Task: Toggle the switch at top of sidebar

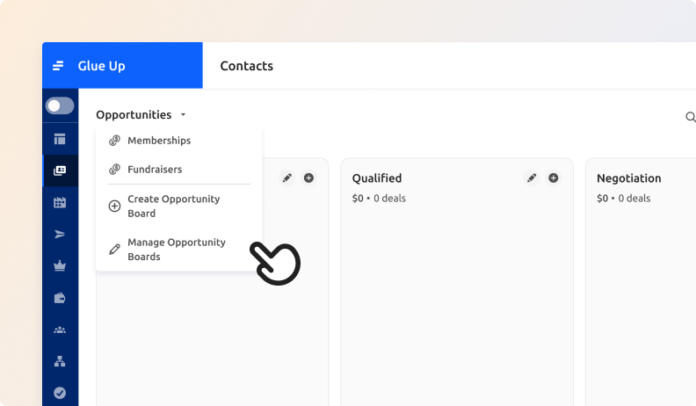Action: (60, 105)
